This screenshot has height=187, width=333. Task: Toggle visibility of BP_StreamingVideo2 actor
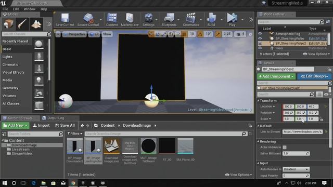pos(260,43)
